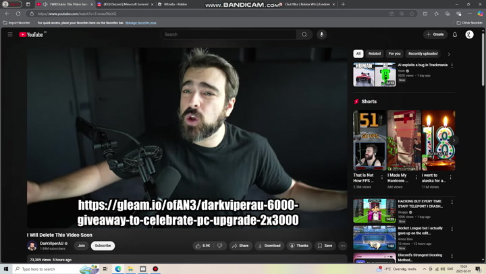Open Edge from the taskbar
Image resolution: width=486 pixels, height=274 pixels.
click(118, 269)
